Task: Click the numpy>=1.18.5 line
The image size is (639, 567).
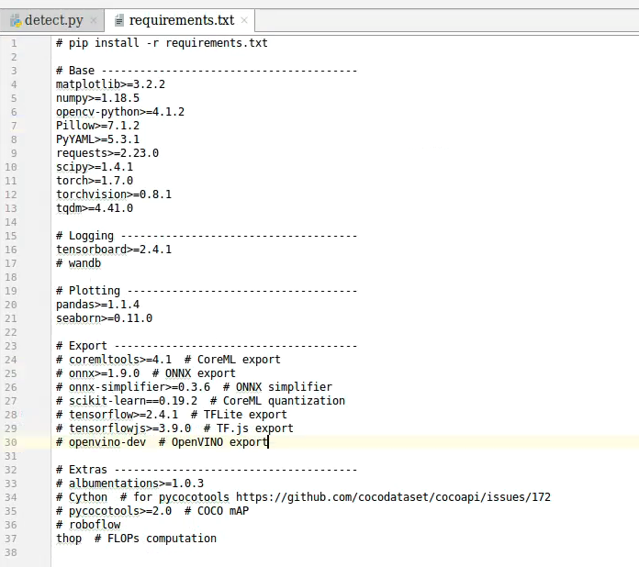Action: (x=97, y=98)
